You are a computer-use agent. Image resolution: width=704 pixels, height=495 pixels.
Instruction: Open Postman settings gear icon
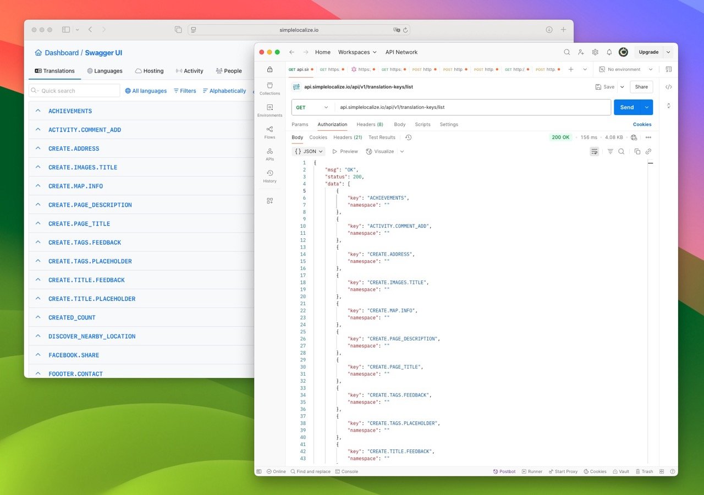tap(595, 52)
